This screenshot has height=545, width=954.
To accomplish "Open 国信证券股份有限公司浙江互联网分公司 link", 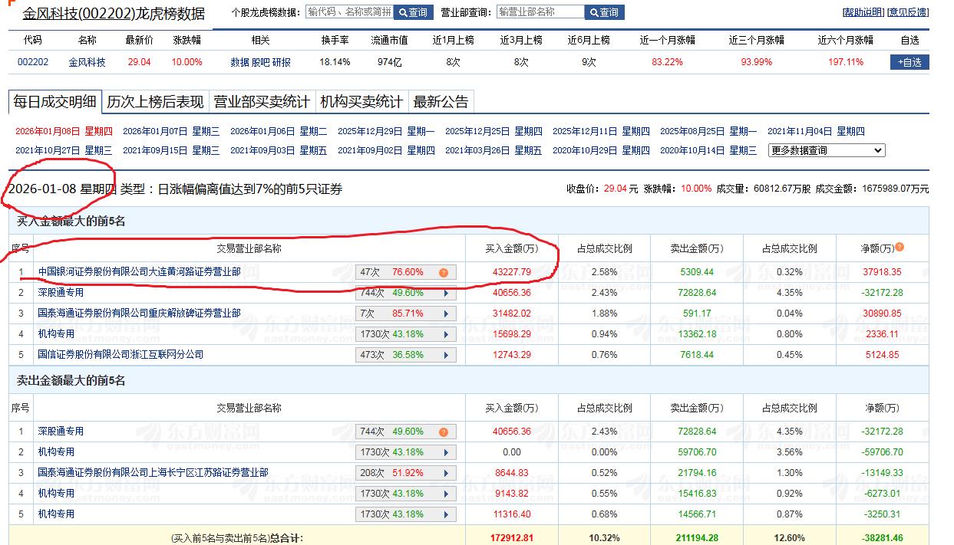I will (x=121, y=354).
